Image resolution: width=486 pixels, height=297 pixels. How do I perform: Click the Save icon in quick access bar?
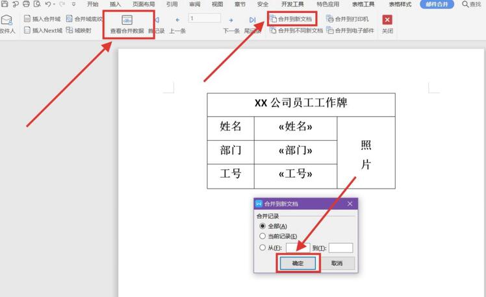coord(5,4)
